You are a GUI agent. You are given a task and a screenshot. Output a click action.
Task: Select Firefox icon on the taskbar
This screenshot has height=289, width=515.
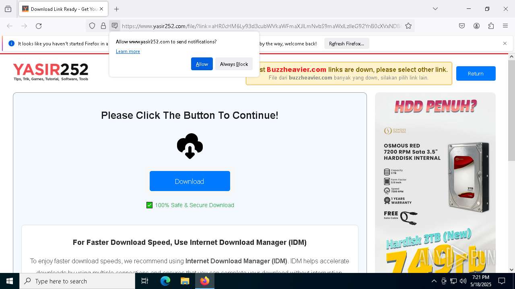click(x=205, y=281)
